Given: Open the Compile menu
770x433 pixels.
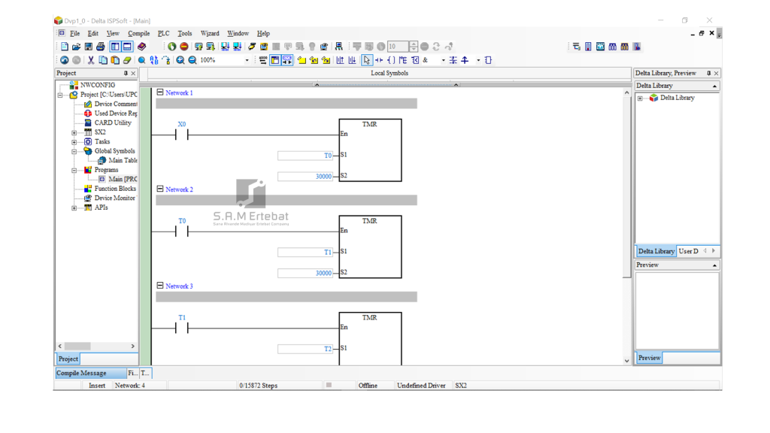Looking at the screenshot, I should tap(138, 33).
